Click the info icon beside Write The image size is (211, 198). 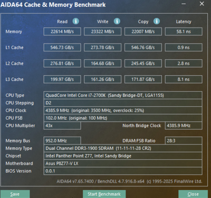click(x=117, y=21)
